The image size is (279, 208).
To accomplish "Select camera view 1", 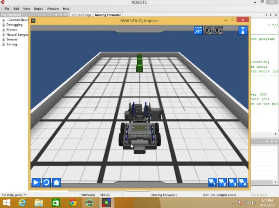I will [x=212, y=182].
